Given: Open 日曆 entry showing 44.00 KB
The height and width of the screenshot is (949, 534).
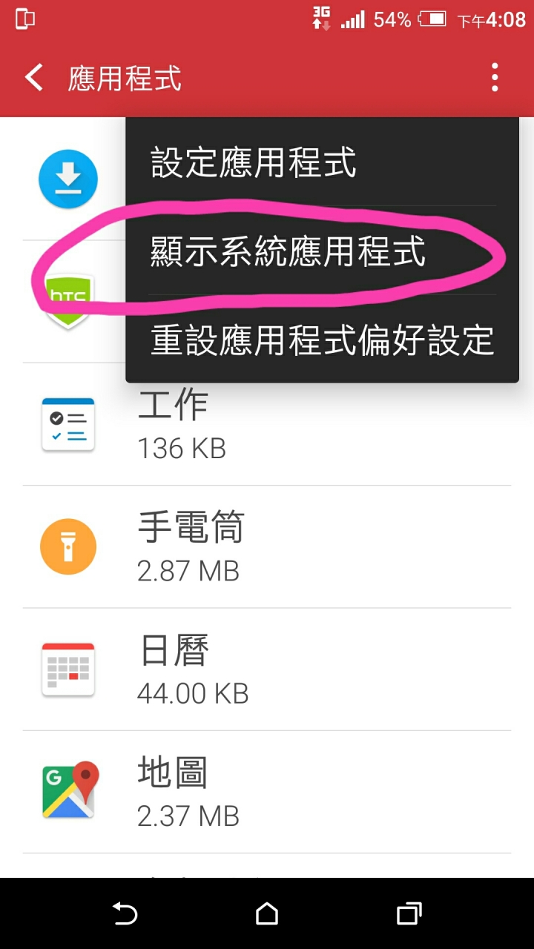Looking at the screenshot, I should pos(267,669).
